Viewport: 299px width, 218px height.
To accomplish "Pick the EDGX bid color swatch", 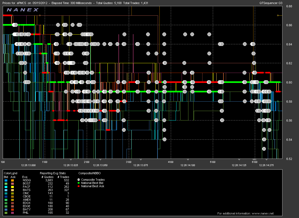I will click(6, 203).
